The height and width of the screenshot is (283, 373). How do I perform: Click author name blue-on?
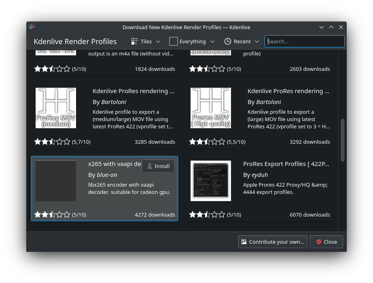tap(107, 175)
